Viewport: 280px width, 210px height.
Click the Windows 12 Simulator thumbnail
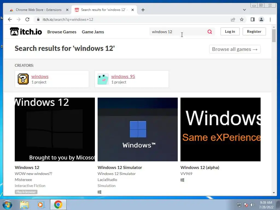pyautogui.click(x=138, y=129)
